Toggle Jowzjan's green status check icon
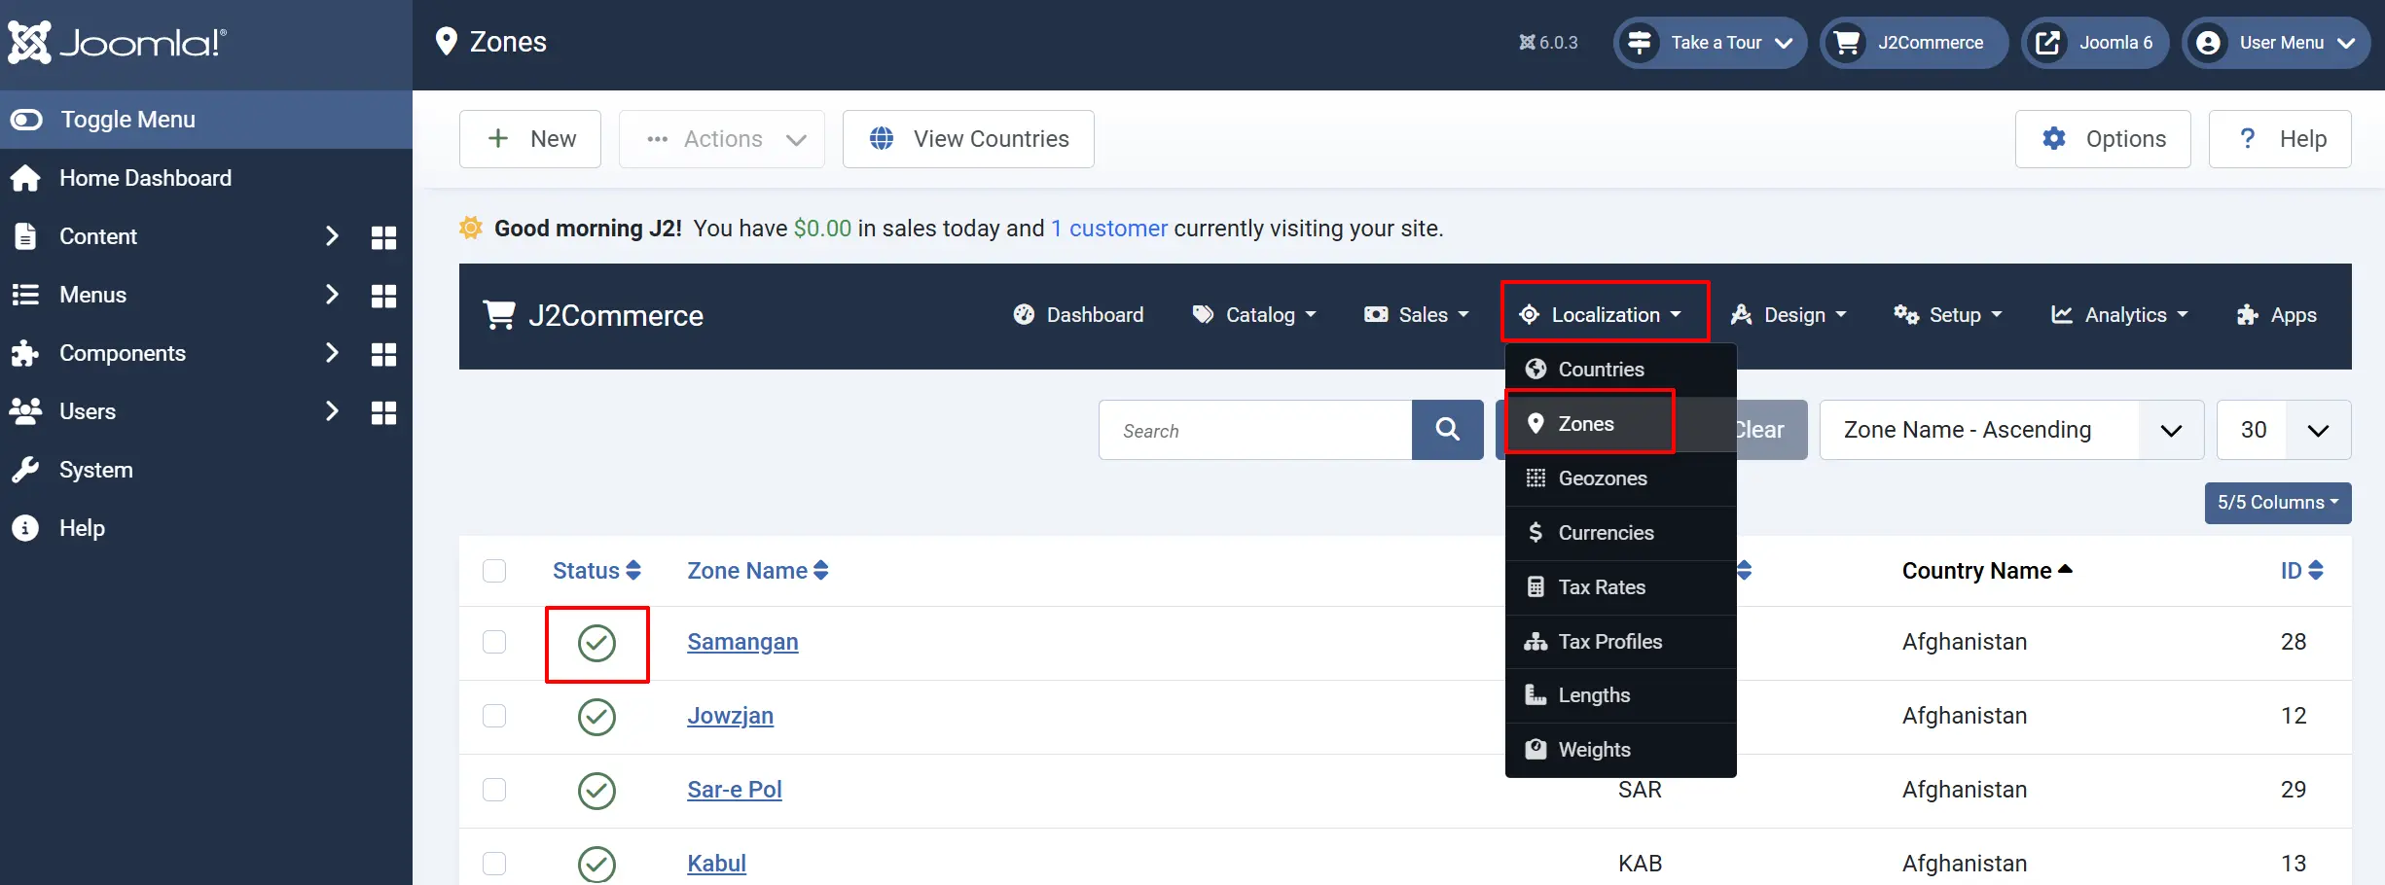Screen dimensions: 2385x885 point(596,717)
